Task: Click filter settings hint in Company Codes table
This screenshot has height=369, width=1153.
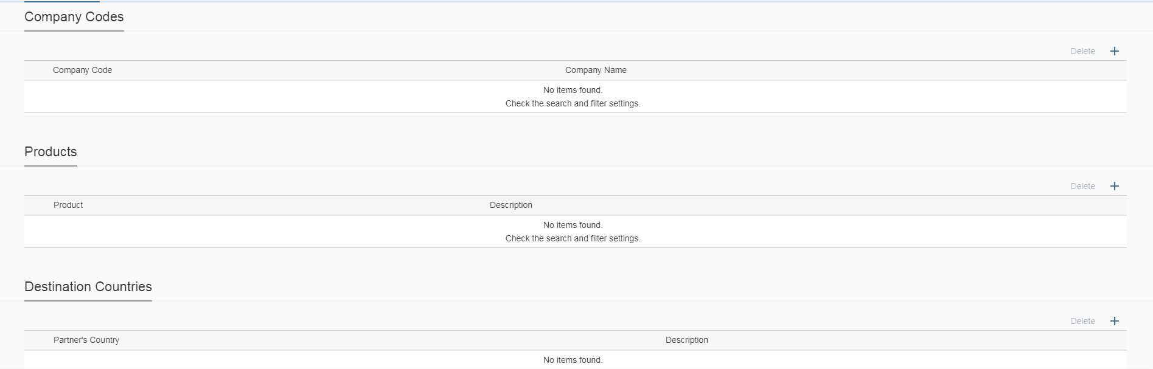Action: coord(573,104)
